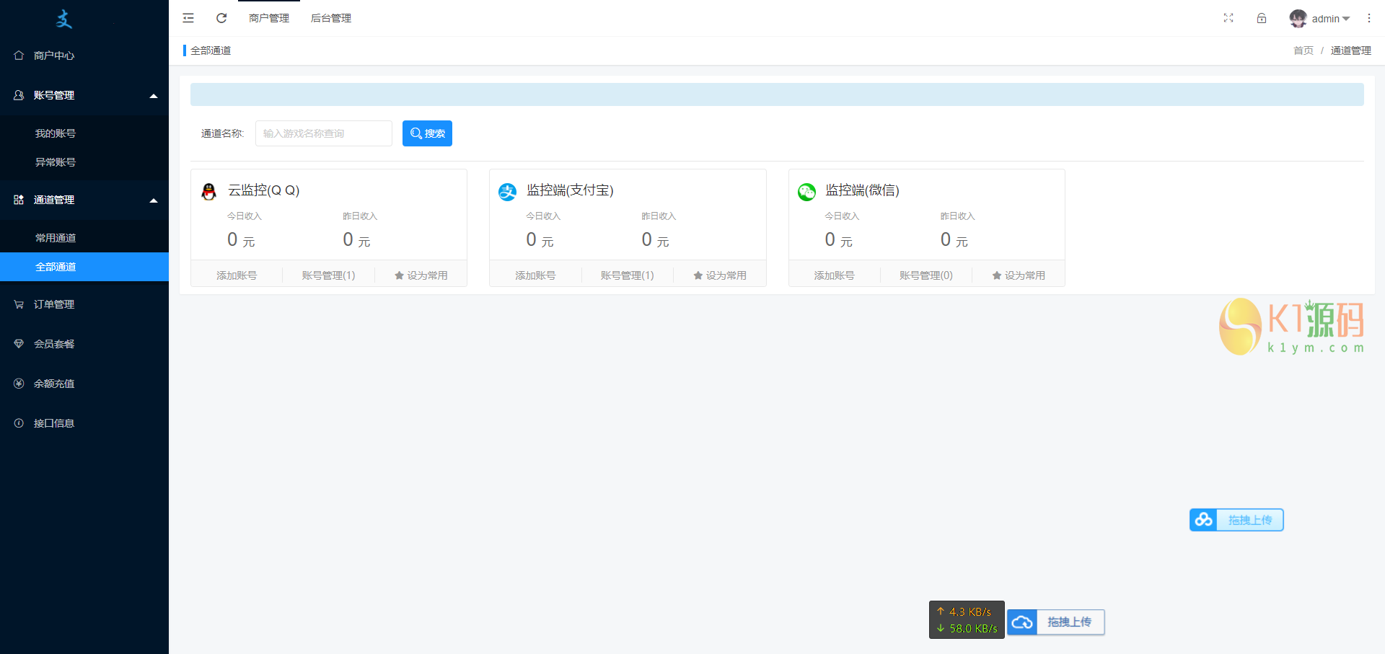Add an account to 云监控(Q Q) channel
Screen dimensions: 1385x654
[237, 275]
